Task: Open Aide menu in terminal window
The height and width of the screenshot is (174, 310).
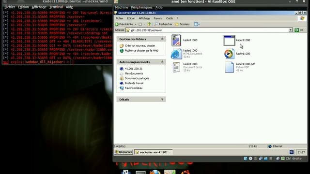Action: [69, 7]
